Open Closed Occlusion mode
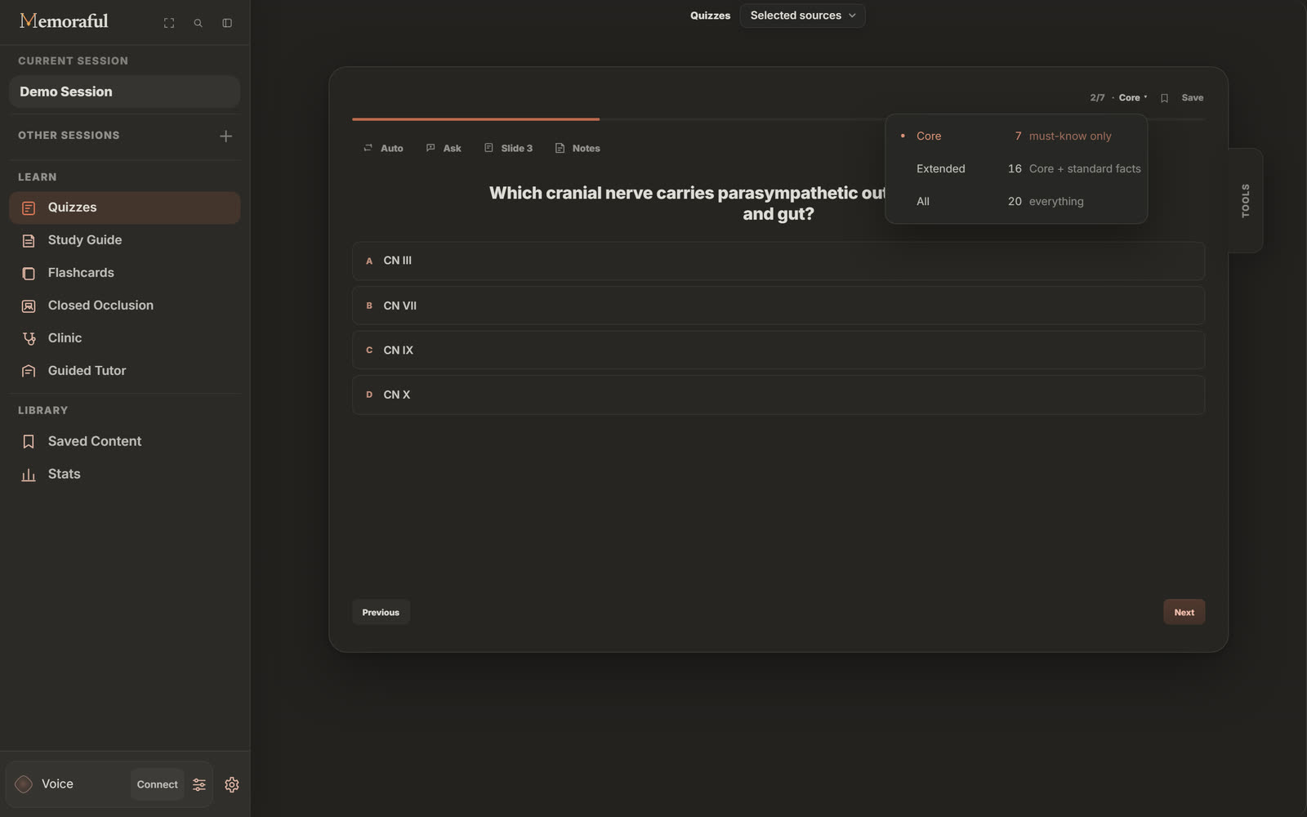This screenshot has height=817, width=1307. 124,306
